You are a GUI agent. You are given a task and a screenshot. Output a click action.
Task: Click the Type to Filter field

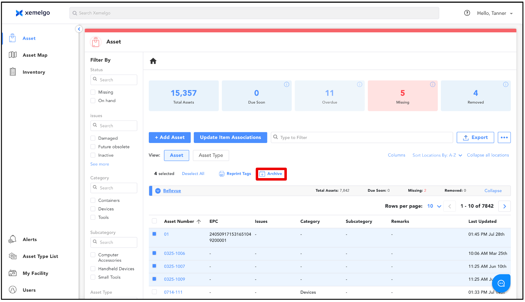point(362,137)
